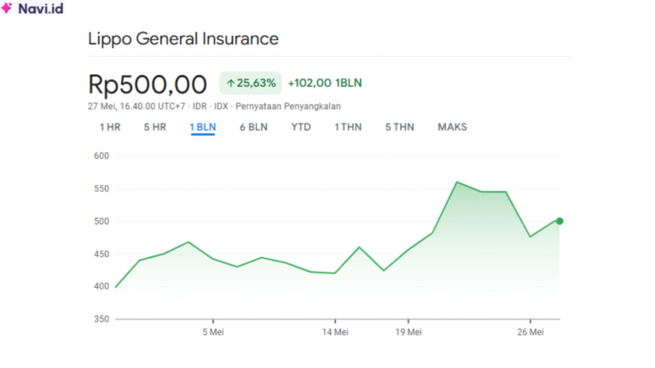Click the 600 y-axis label

click(101, 156)
